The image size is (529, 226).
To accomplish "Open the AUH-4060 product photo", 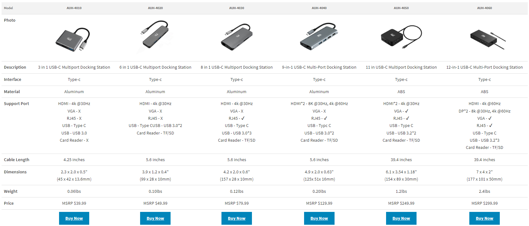I will (486, 39).
